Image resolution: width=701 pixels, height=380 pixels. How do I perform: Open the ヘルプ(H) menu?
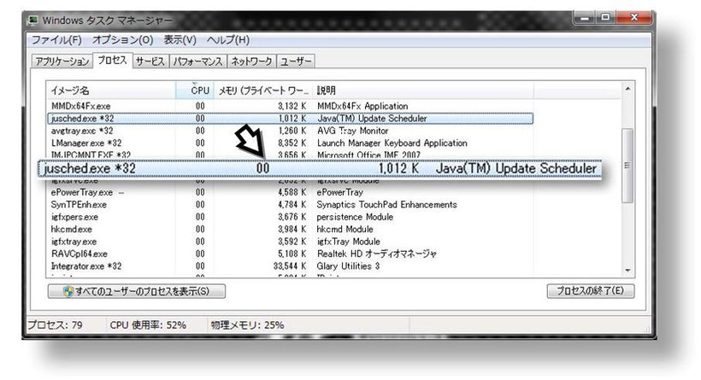[x=228, y=40]
